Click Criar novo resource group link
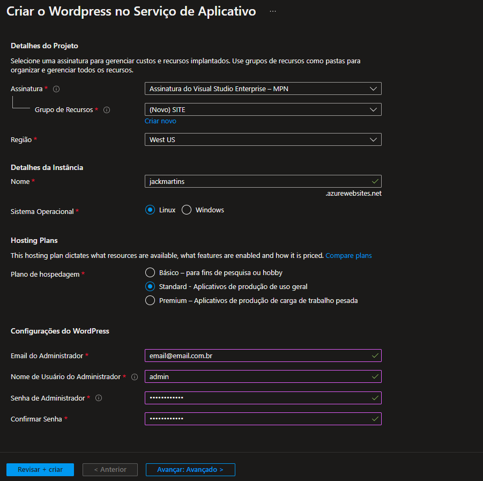The width and height of the screenshot is (483, 481). (x=160, y=121)
